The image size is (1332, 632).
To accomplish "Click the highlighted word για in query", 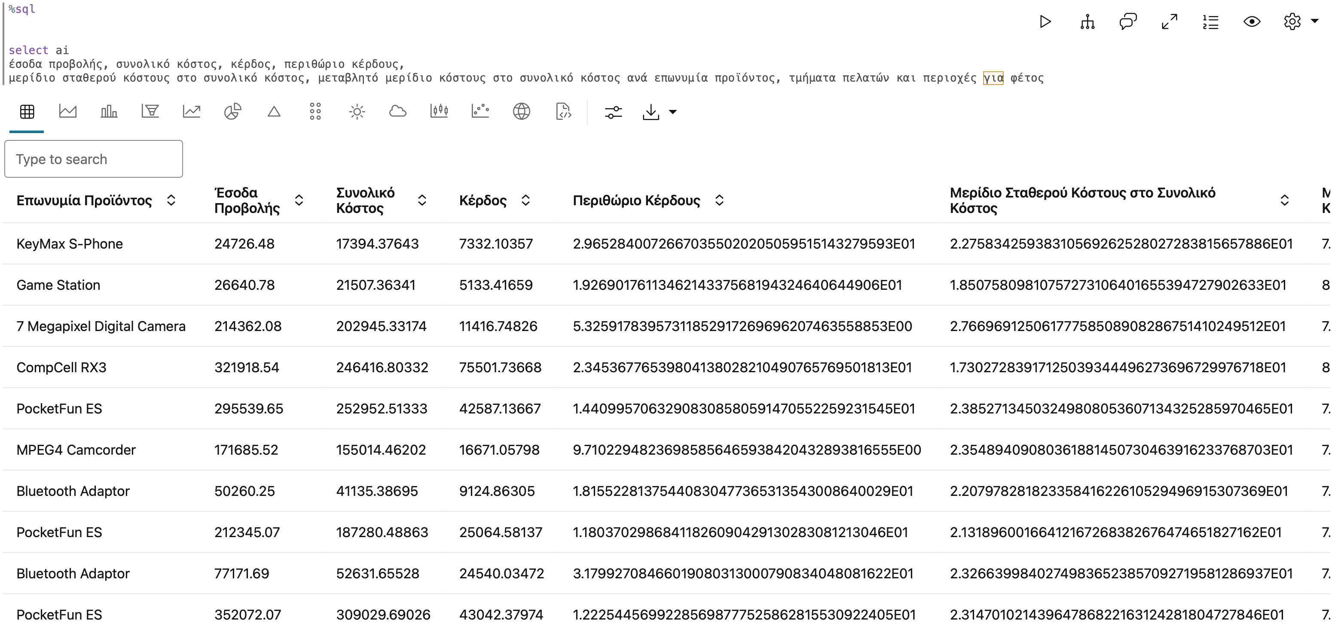I will (993, 78).
